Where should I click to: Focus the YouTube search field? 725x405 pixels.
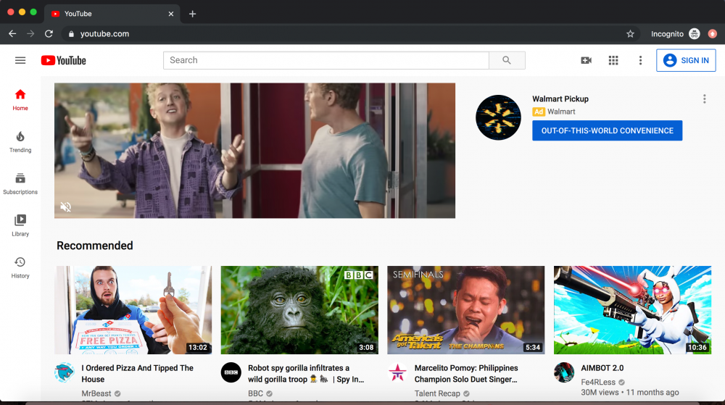coord(326,60)
